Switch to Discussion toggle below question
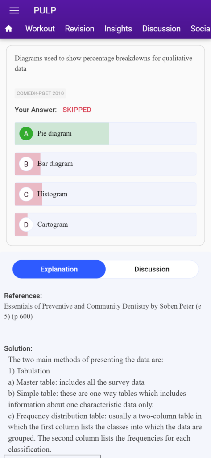The width and height of the screenshot is (211, 458). (152, 269)
